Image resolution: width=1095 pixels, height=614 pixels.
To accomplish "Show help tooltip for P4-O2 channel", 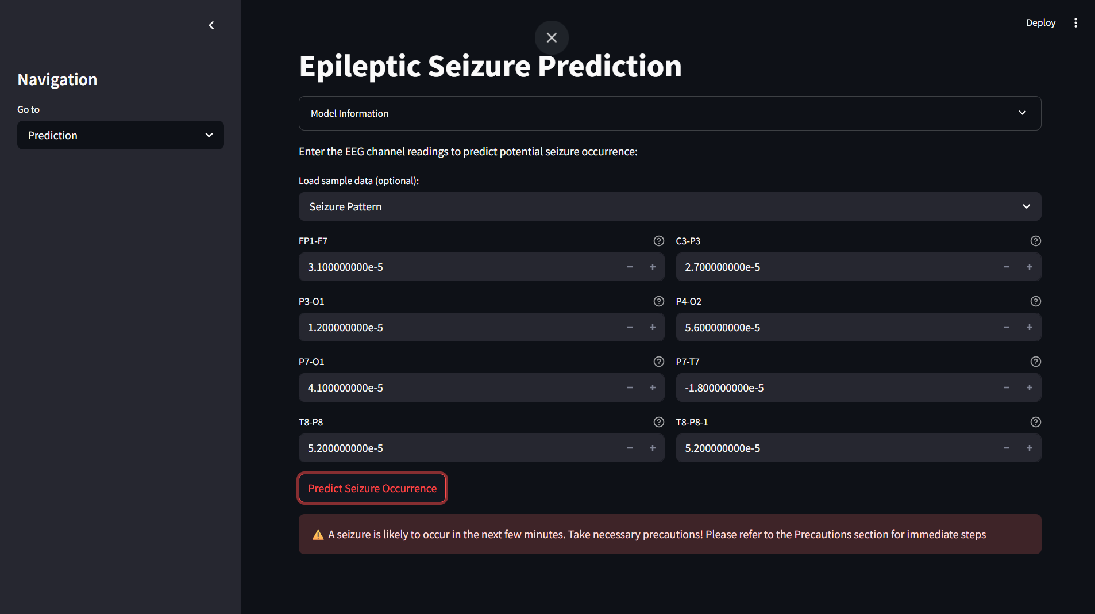I will [1035, 301].
